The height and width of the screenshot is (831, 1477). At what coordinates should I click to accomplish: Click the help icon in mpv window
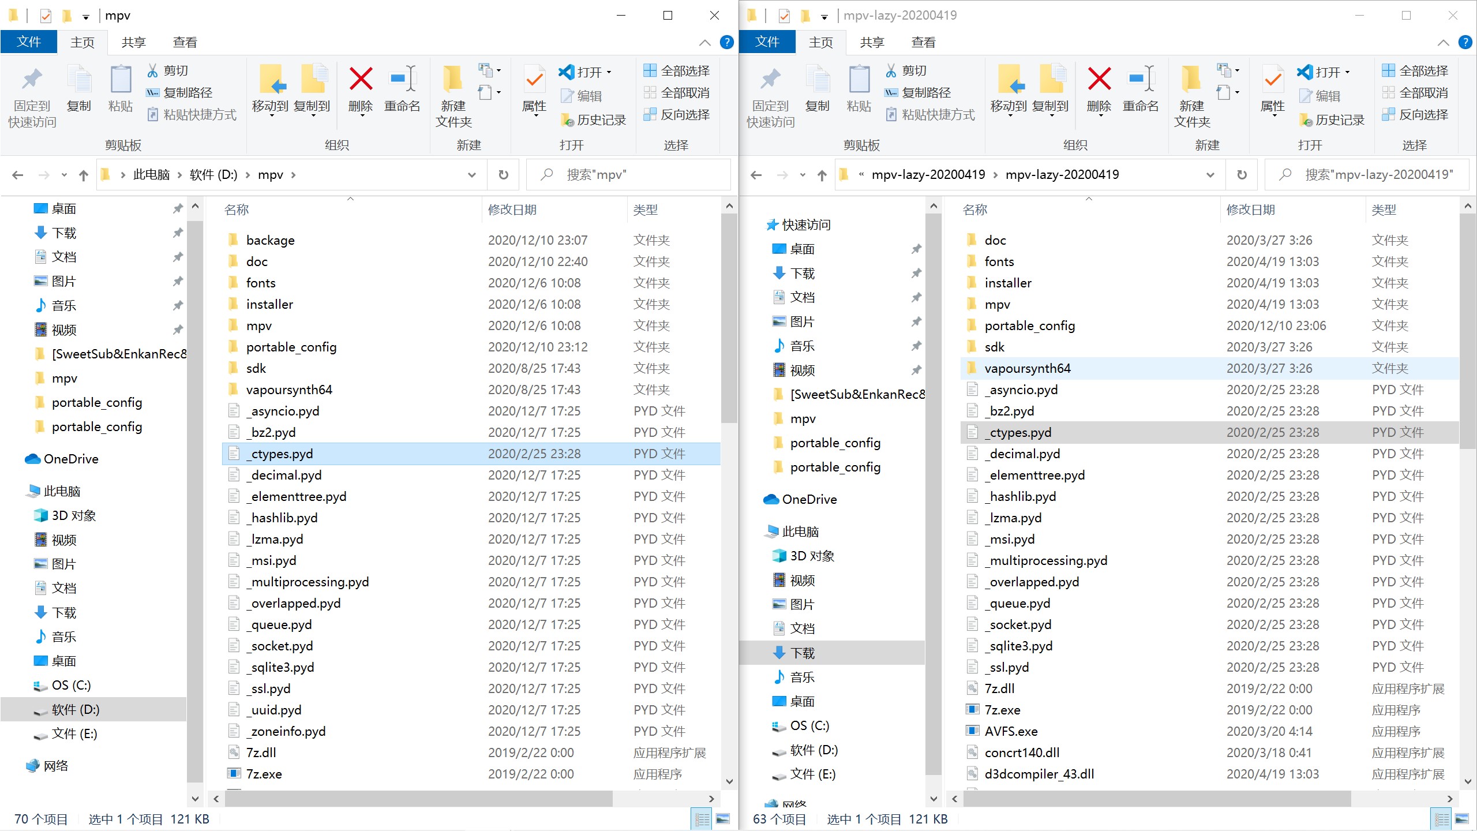pos(727,42)
